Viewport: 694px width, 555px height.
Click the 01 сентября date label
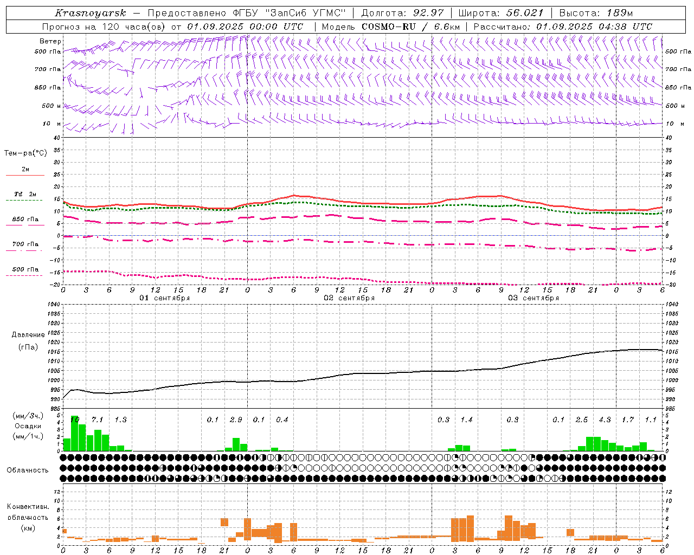[x=165, y=298]
